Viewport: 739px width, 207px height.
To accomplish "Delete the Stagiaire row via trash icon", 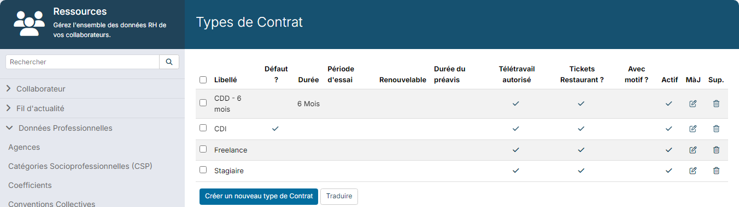I will (x=716, y=171).
